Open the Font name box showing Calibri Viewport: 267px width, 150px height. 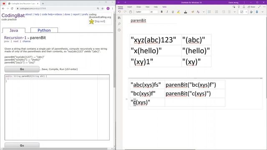coord(142,12)
